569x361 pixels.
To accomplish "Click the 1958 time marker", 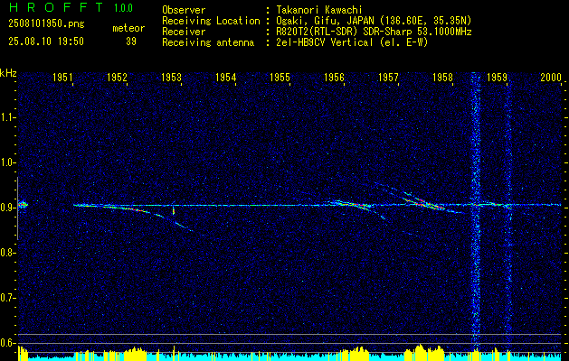I will point(442,77).
